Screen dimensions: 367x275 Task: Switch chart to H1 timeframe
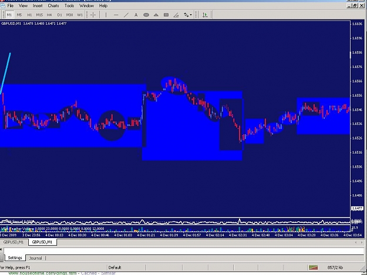pyautogui.click(x=29, y=15)
